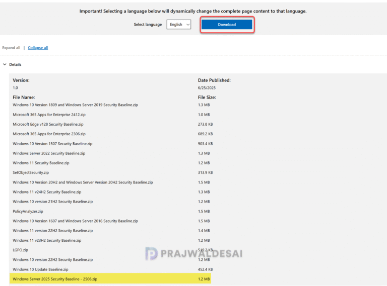Select Windows Server 2025 Security Baseline - 2506.zip
The width and height of the screenshot is (387, 286).
pos(55,279)
